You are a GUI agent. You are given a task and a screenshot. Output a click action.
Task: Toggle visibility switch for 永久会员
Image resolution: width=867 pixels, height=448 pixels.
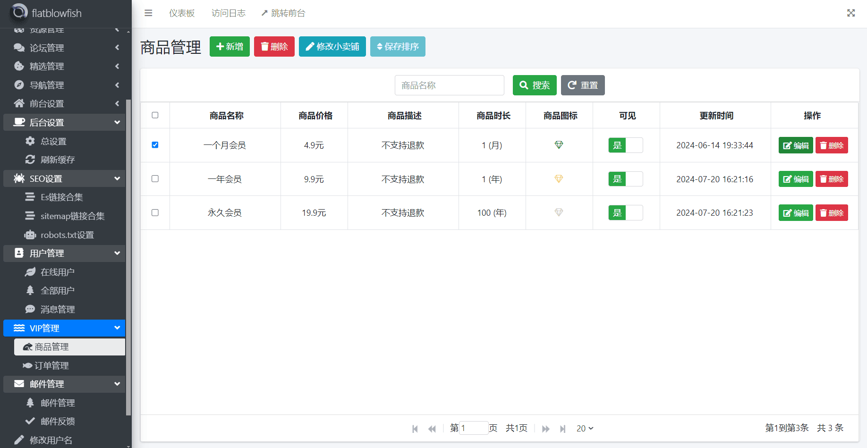[626, 212]
